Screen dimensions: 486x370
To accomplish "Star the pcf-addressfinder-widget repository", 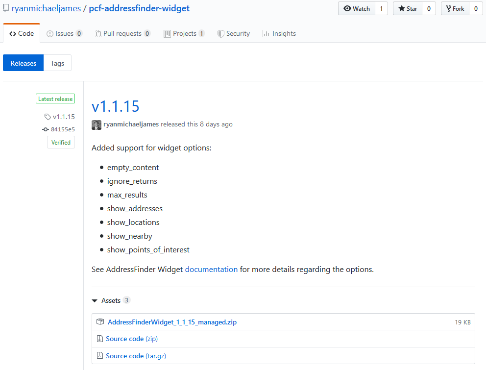I will pyautogui.click(x=408, y=8).
